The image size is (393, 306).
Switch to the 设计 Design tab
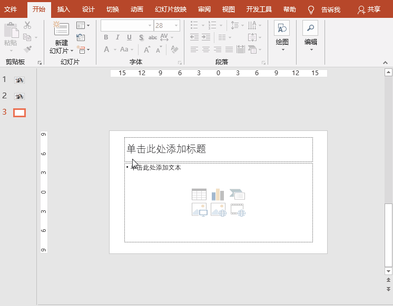point(88,9)
